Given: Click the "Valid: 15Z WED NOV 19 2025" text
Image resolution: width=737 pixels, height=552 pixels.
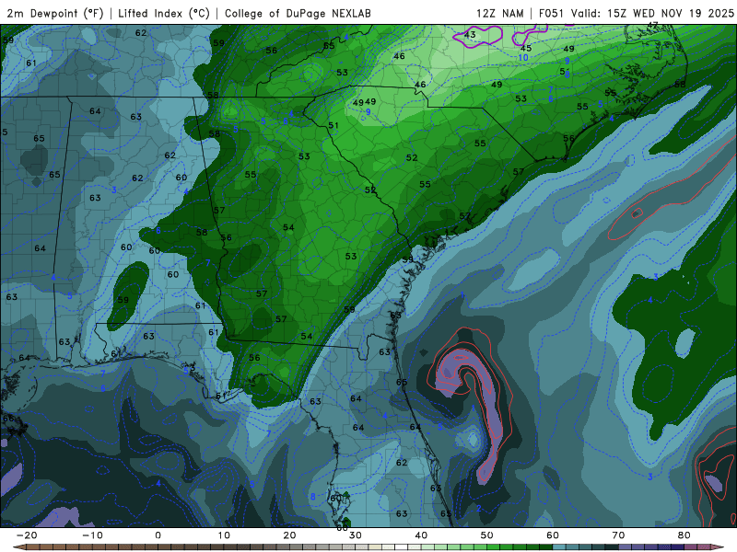Looking at the screenshot, I should [652, 13].
